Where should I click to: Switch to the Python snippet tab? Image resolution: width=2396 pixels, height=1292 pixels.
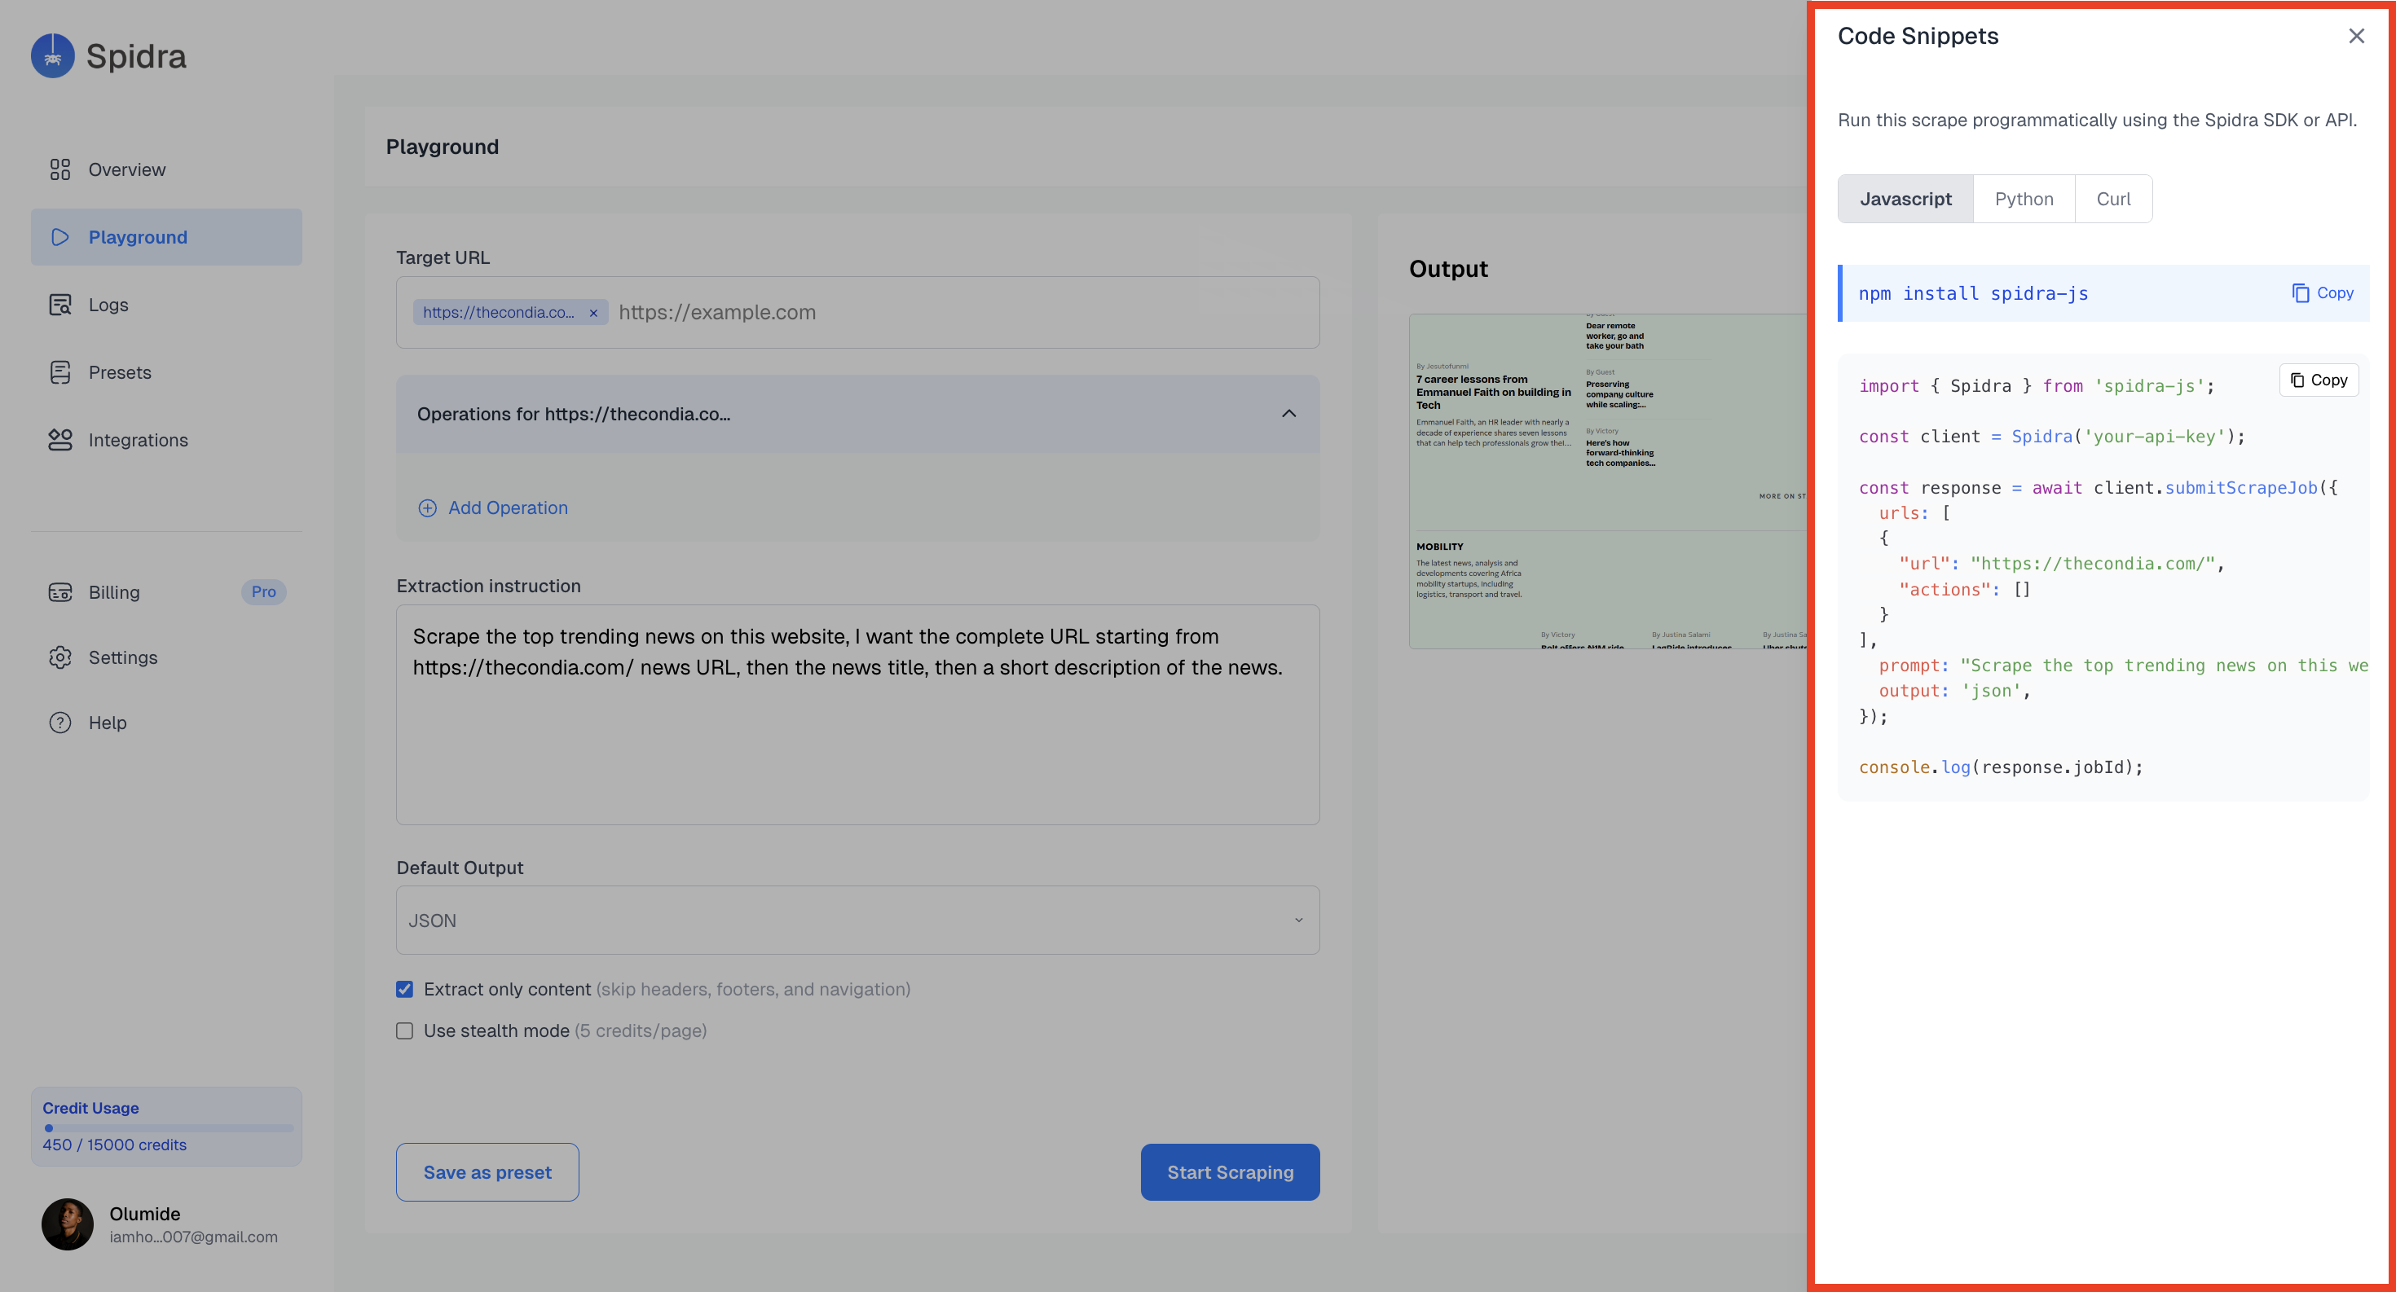pos(2023,199)
